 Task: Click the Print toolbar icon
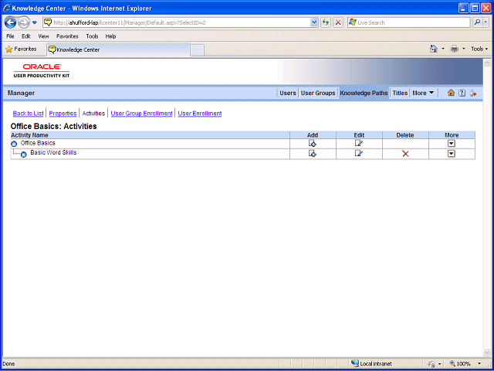(455, 49)
